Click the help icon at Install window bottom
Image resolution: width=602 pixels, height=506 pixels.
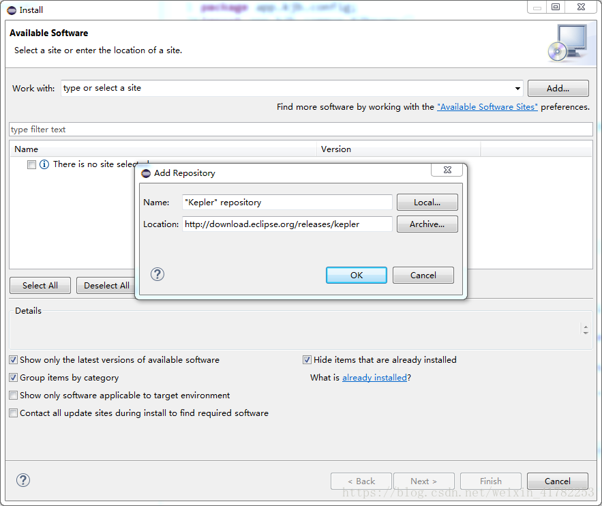click(x=23, y=480)
